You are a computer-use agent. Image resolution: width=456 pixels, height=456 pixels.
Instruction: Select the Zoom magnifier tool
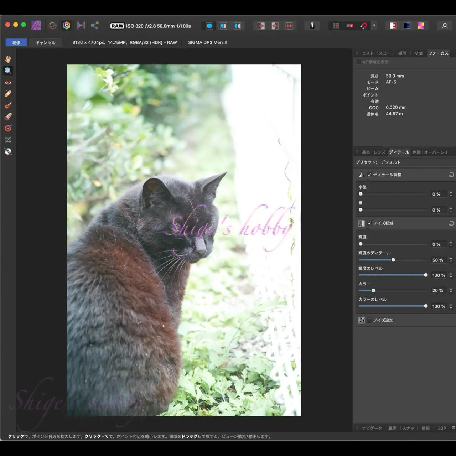(x=8, y=71)
